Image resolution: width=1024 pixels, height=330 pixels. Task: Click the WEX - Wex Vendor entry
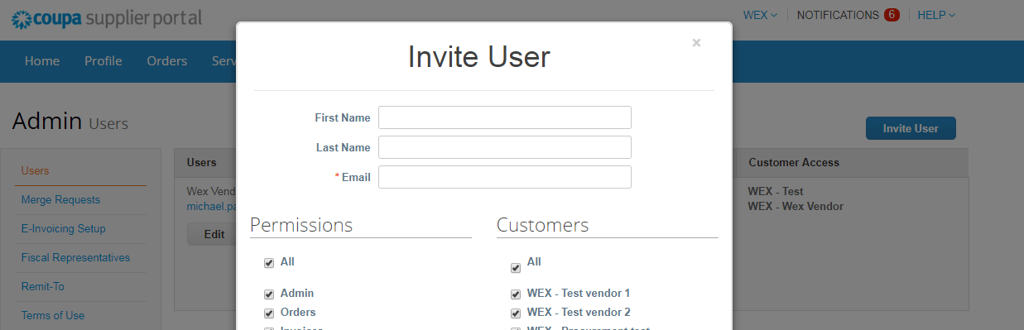[796, 206]
